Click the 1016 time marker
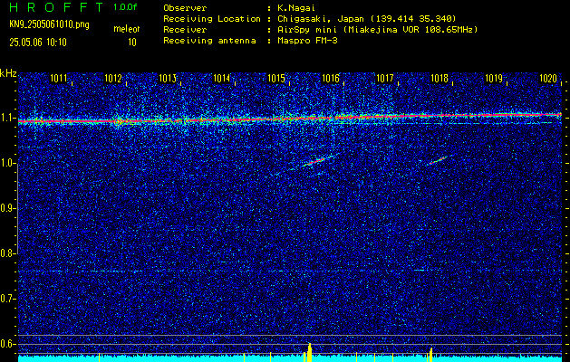 (331, 78)
